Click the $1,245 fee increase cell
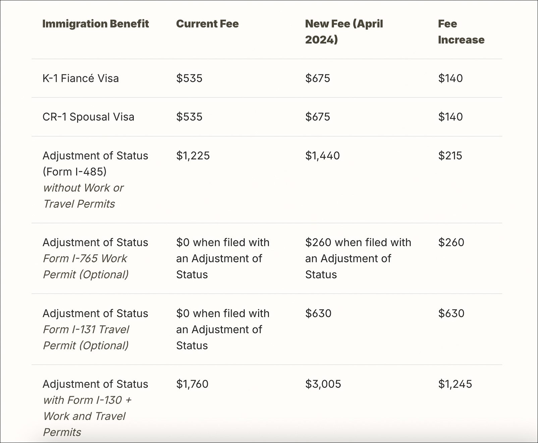 pyautogui.click(x=455, y=384)
